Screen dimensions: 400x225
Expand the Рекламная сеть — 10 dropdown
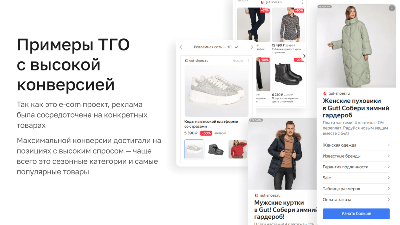point(236,47)
